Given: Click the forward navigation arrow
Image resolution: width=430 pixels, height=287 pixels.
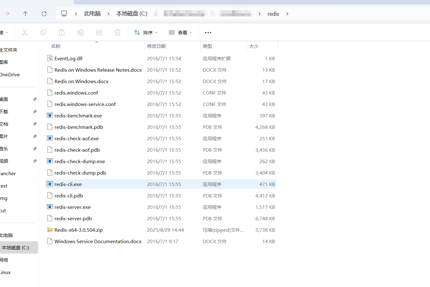Looking at the screenshot, I should [7, 14].
